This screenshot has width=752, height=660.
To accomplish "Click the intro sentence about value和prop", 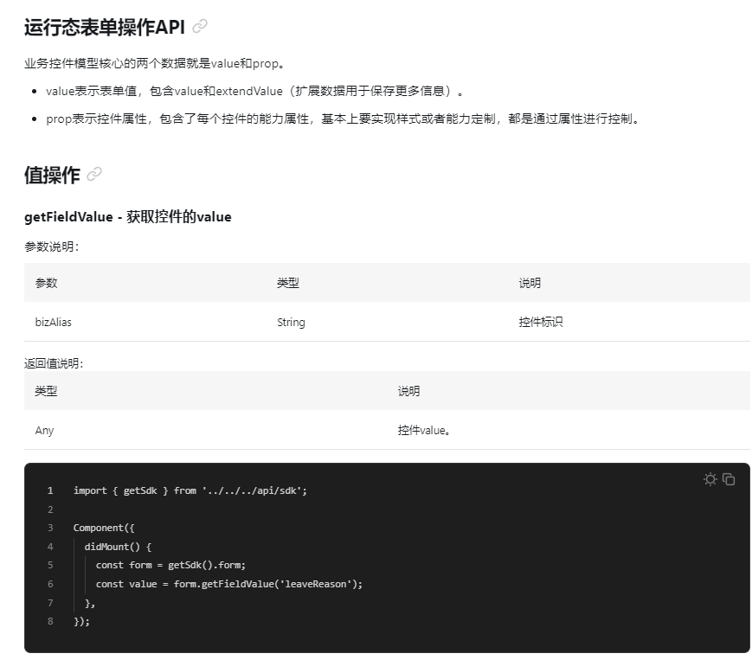I will click(x=154, y=63).
